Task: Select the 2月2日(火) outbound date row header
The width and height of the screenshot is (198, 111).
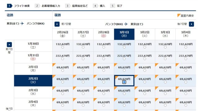Action: pos(33,80)
